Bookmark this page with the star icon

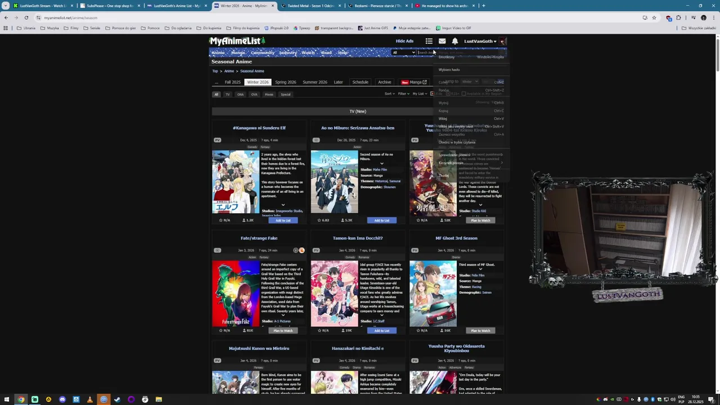(654, 17)
